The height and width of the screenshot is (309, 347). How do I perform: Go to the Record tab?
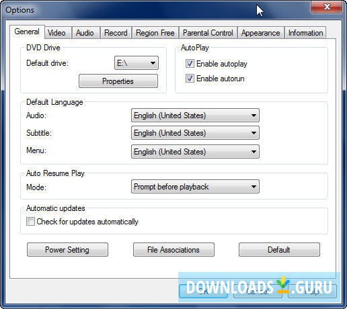point(116,33)
